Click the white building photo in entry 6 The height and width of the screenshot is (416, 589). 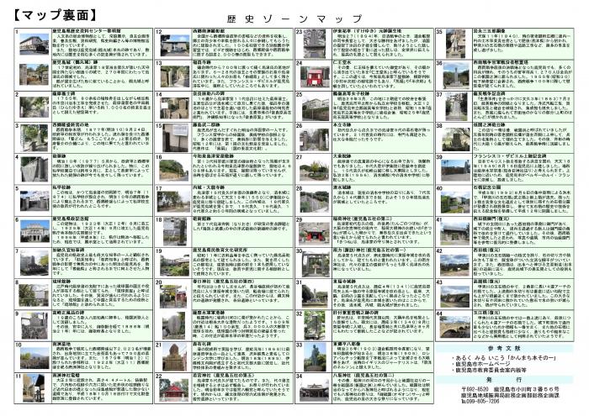[x=34, y=231]
